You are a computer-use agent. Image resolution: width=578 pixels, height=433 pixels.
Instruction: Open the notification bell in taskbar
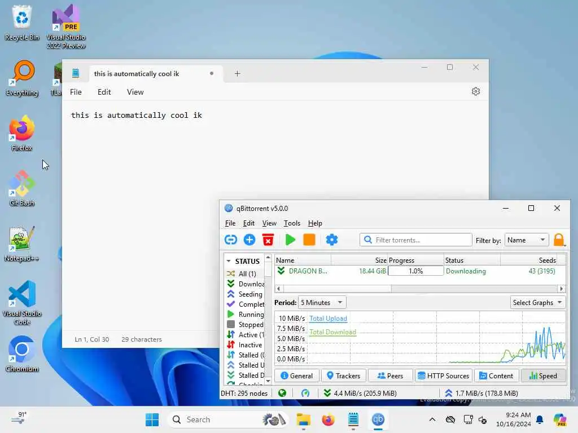[x=540, y=419]
